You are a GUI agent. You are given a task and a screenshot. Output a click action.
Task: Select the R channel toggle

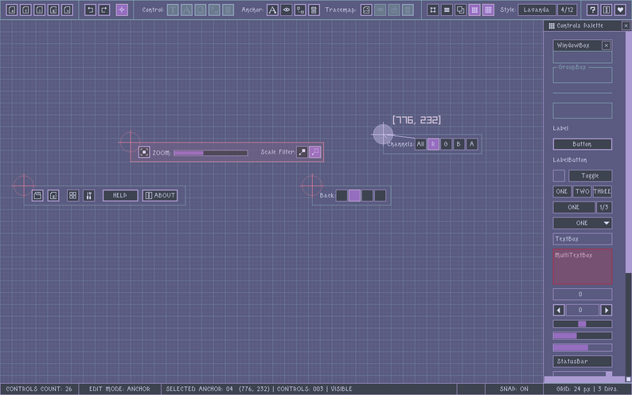click(x=433, y=144)
